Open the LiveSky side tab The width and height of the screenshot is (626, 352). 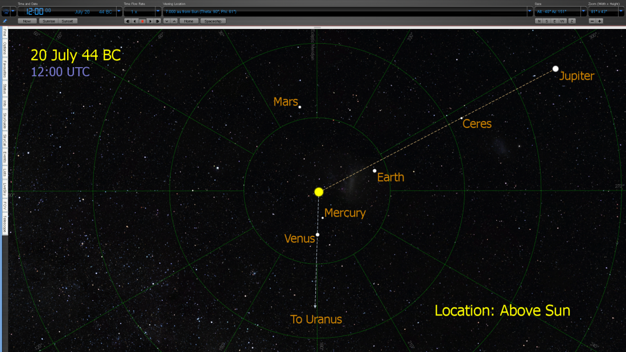tap(5, 189)
